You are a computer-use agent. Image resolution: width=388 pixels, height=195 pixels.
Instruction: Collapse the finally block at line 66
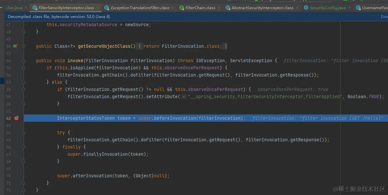24,147
